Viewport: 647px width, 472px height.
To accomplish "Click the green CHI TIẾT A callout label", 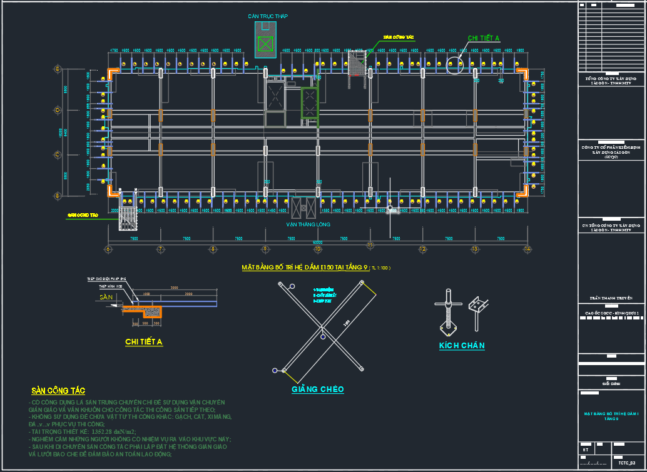I will (x=484, y=39).
